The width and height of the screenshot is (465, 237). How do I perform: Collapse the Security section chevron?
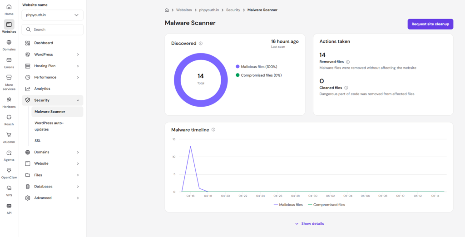pyautogui.click(x=78, y=100)
